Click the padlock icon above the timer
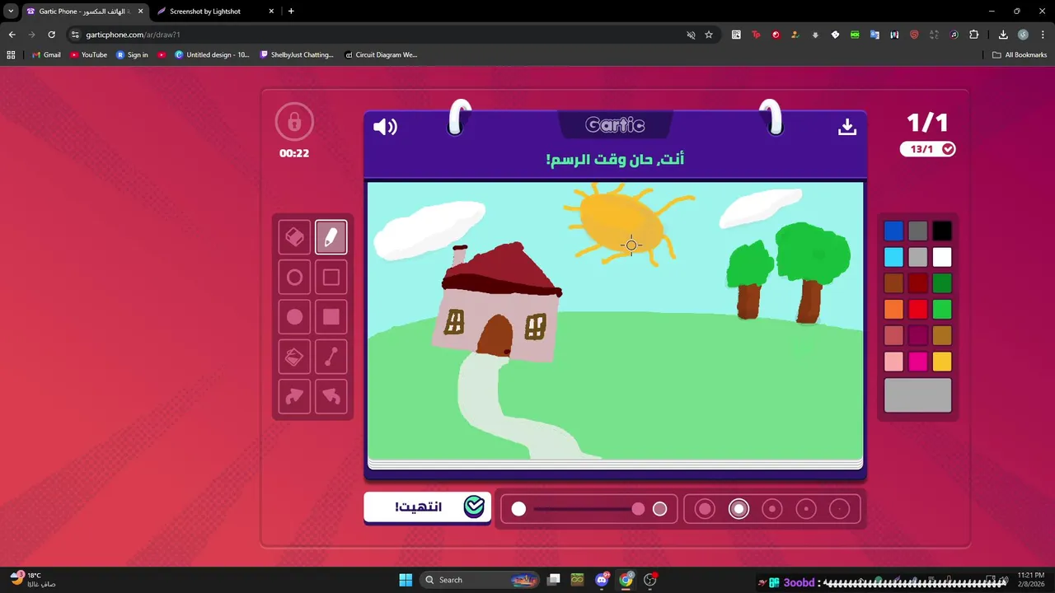Viewport: 1055px width, 593px height. click(294, 123)
